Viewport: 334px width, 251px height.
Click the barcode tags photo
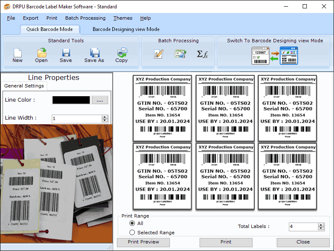point(56,184)
